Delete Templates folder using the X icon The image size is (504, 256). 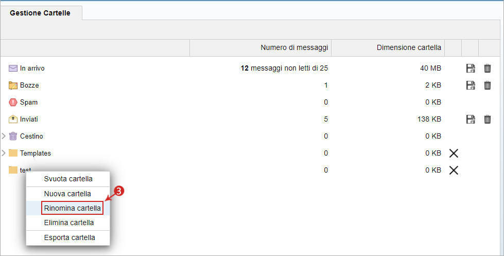tap(454, 153)
